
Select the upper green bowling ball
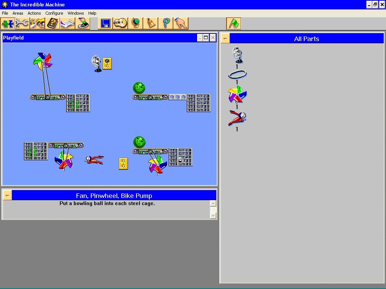[x=139, y=88]
